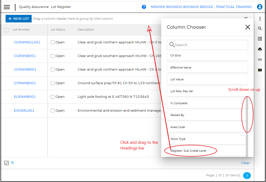The image size is (266, 182).
Task: Open lot CGRWSB001 link
Action: (x=25, y=56)
